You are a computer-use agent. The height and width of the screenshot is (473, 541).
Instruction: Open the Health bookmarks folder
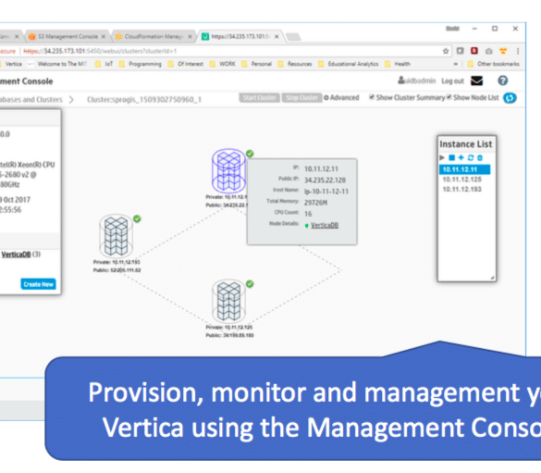[398, 64]
